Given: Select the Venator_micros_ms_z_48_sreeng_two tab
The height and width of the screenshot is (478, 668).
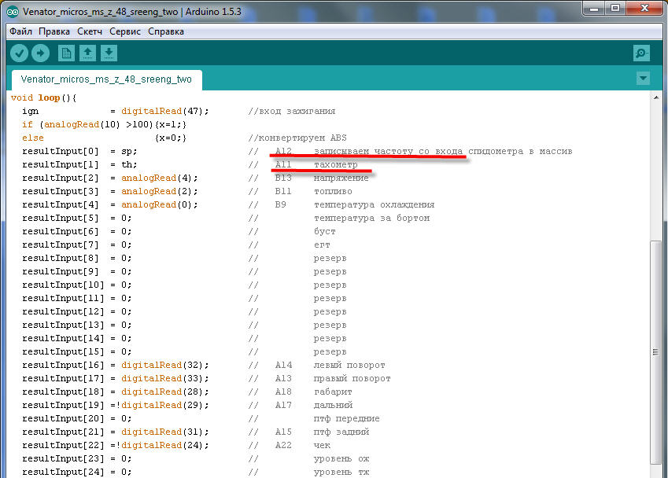Looking at the screenshot, I should point(106,79).
